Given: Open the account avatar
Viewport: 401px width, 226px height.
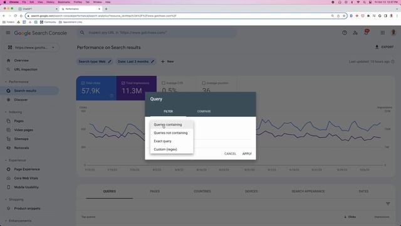Looking at the screenshot, I should [x=393, y=33].
